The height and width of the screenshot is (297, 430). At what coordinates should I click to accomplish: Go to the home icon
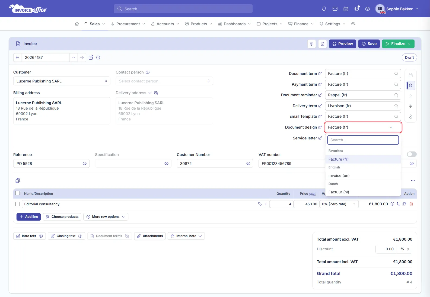(77, 24)
